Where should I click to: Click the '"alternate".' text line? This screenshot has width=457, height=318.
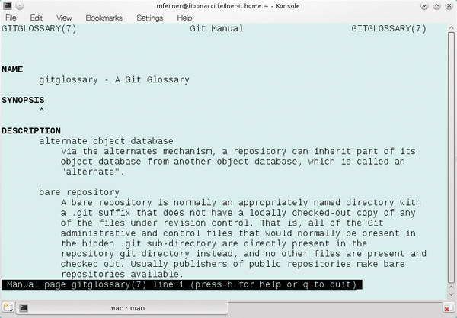[x=92, y=172]
